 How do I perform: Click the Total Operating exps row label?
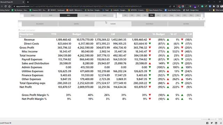pos(32,83)
